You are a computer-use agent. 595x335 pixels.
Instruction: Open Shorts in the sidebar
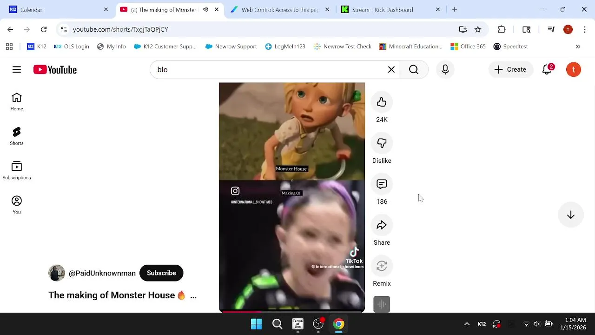(17, 136)
